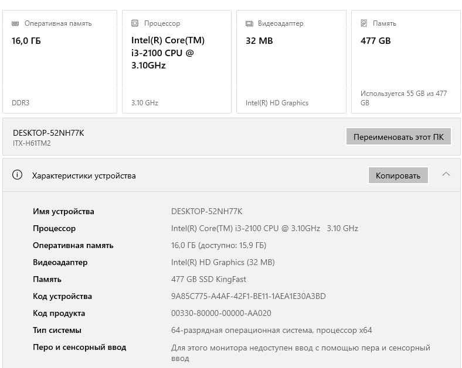Click the Память label in specs list
462x368 pixels.
47,280
